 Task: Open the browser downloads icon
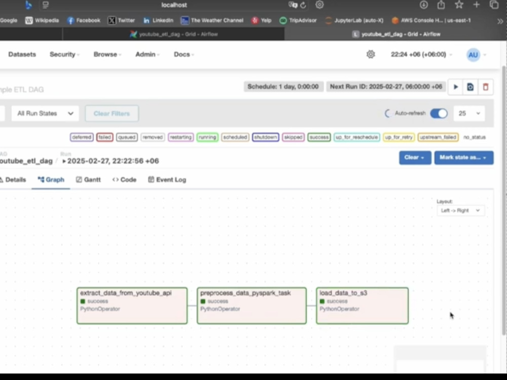(423, 5)
